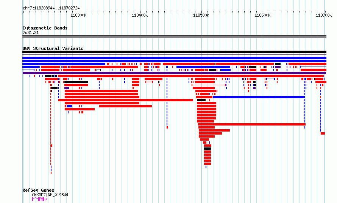The width and height of the screenshot is (337, 203).
Task: Select the black bar in the narrow bottom red stack
Action: click(208, 149)
